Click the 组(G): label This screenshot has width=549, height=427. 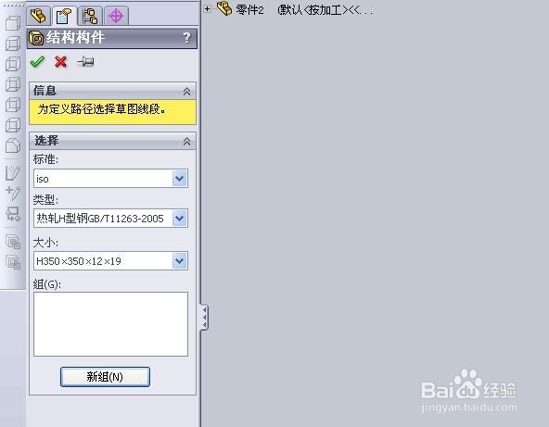click(47, 284)
